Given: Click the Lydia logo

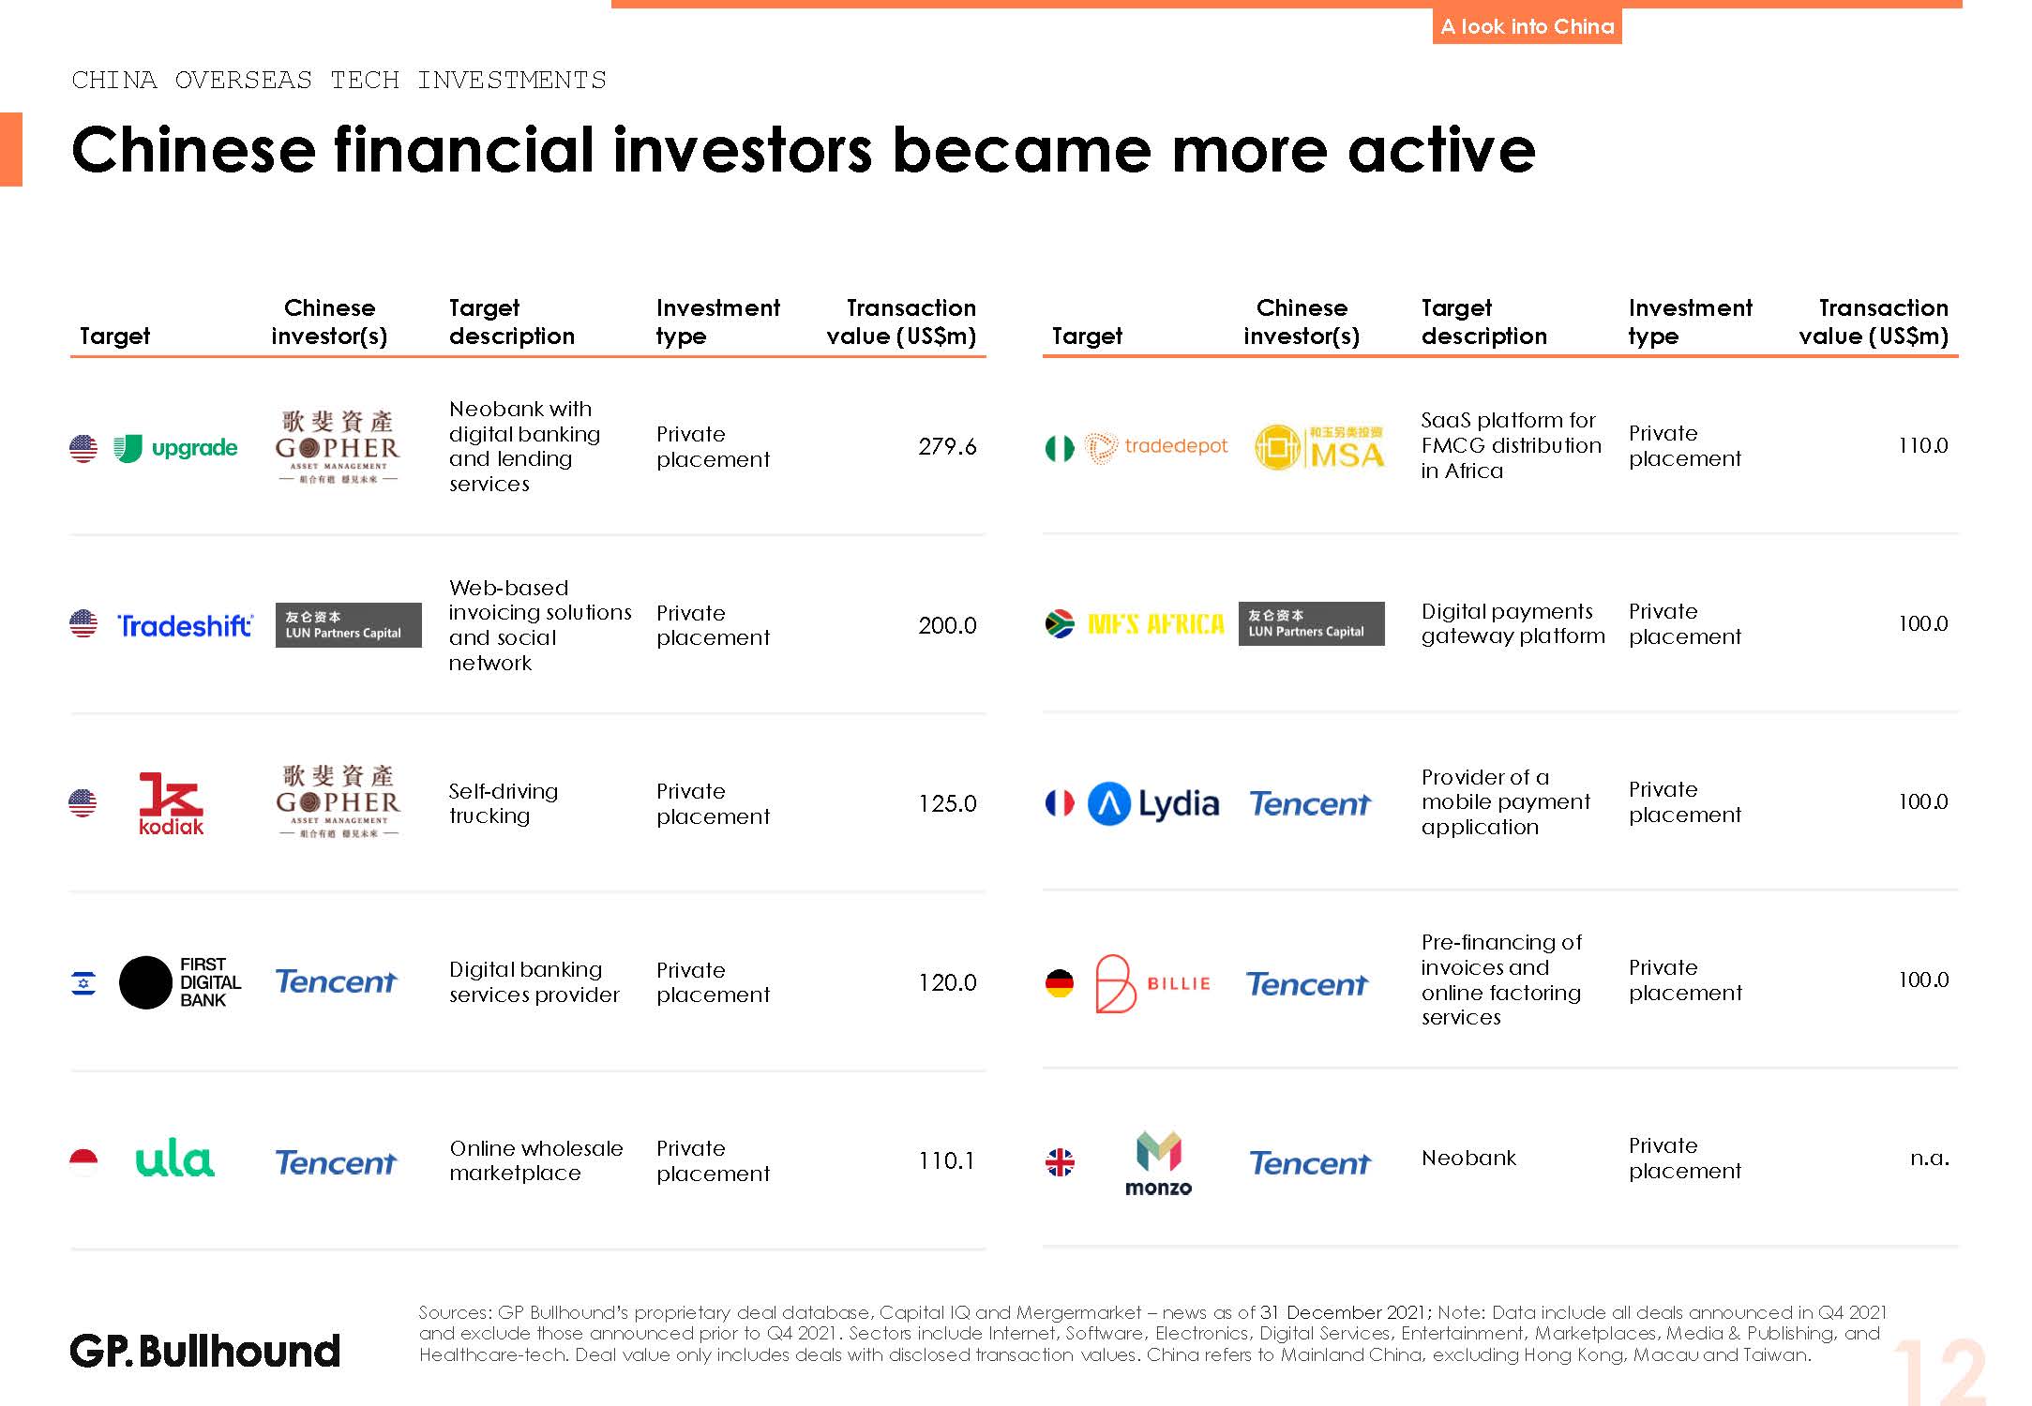Looking at the screenshot, I should 1153,803.
